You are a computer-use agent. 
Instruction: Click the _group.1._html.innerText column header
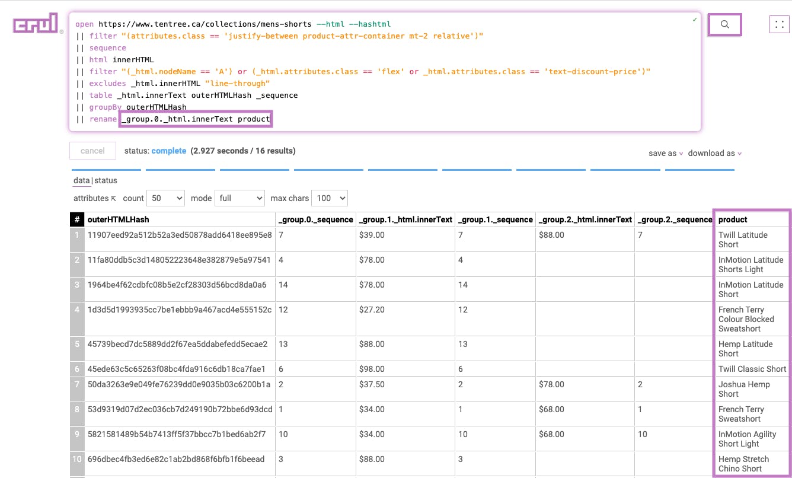[x=405, y=219]
